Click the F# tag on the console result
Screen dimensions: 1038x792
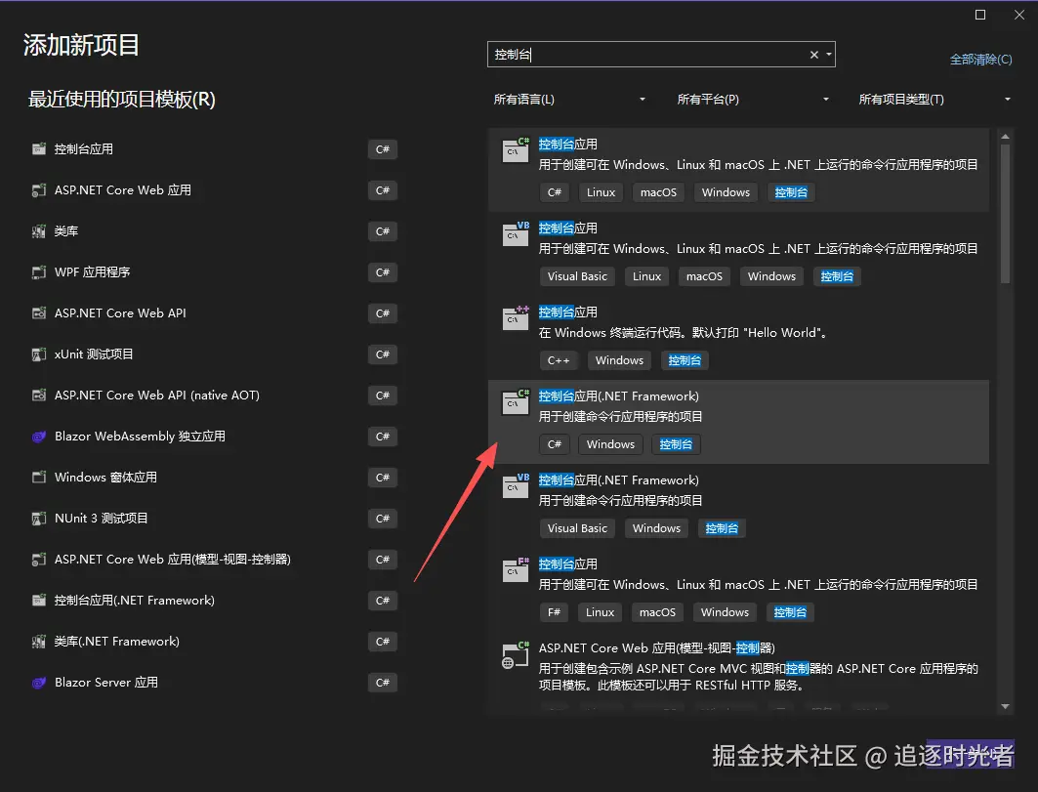(554, 612)
